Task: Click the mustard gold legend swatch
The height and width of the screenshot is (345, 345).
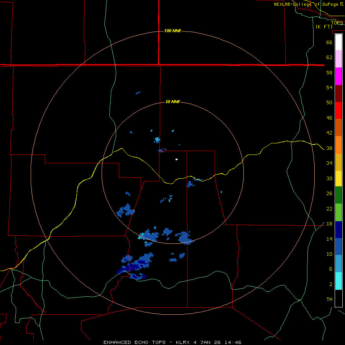Action: point(338,163)
